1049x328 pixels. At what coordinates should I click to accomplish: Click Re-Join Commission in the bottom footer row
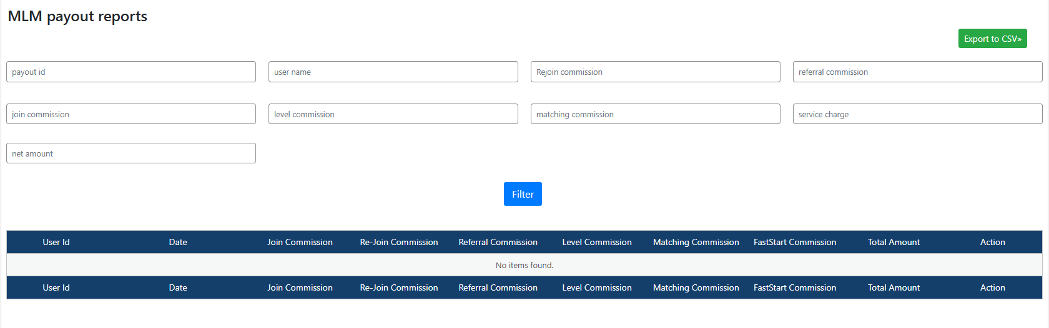pyautogui.click(x=399, y=287)
